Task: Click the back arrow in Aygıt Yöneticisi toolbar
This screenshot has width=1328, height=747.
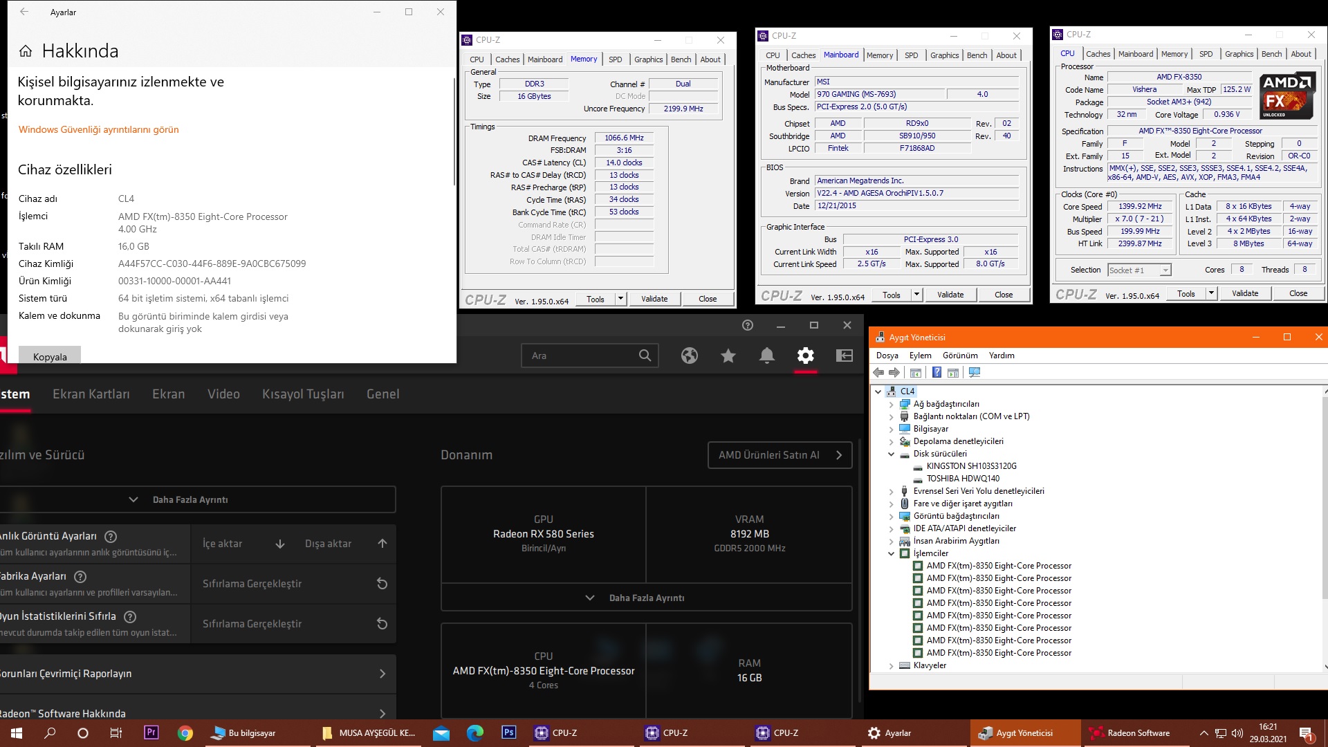Action: [x=878, y=373]
